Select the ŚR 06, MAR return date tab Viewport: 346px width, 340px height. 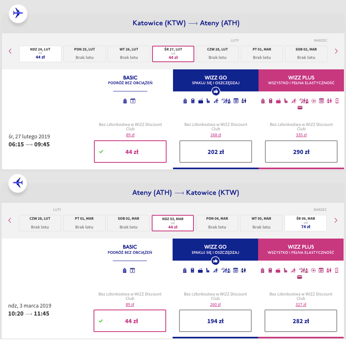(305, 223)
